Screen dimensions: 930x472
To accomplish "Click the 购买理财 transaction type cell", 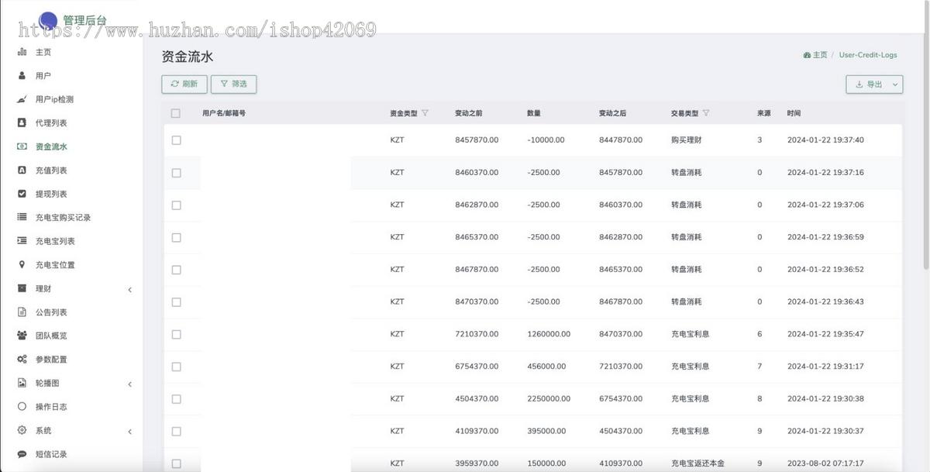I will click(687, 140).
